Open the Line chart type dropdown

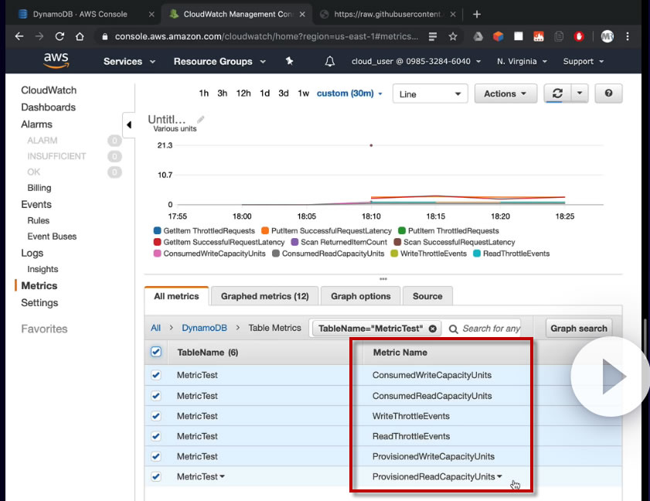click(430, 94)
